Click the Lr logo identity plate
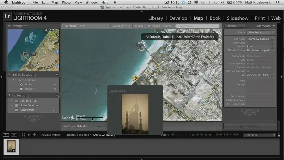The height and width of the screenshot is (160, 284). 7,16
